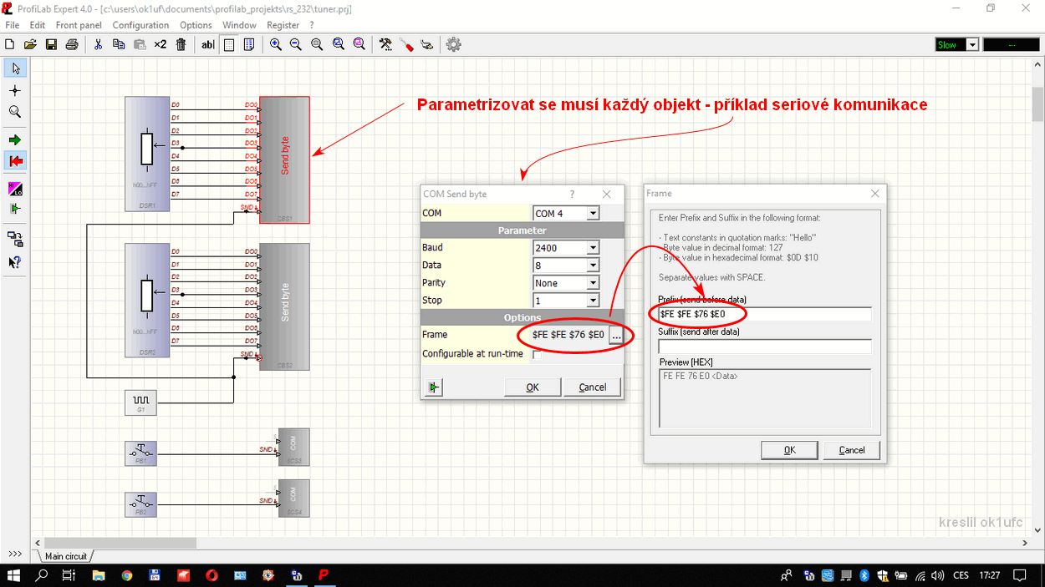Toggle the red arrow stop tool
The image size is (1045, 587).
click(x=15, y=161)
